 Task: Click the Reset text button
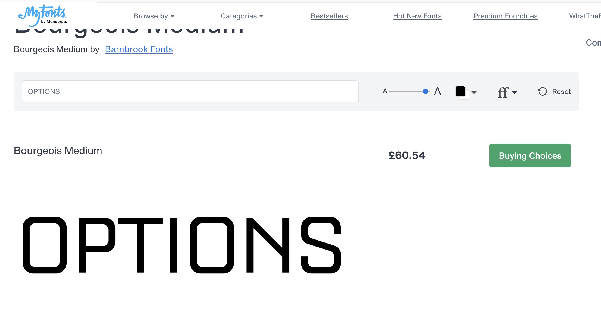pyautogui.click(x=561, y=92)
